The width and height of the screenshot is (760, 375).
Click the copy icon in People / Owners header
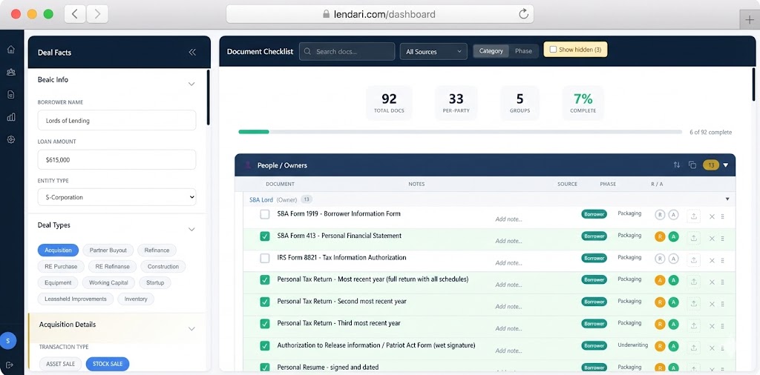(692, 165)
